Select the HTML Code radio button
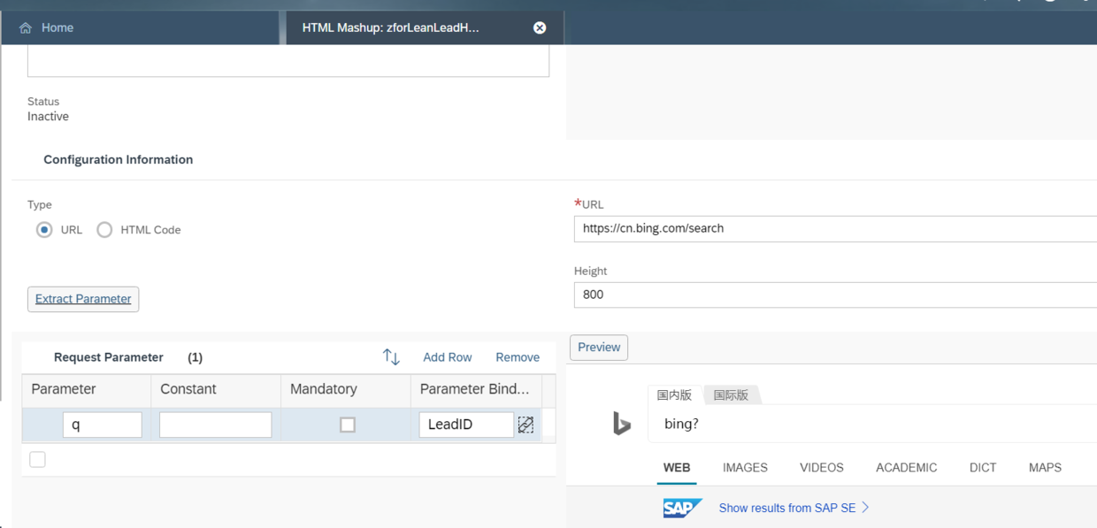 [104, 230]
